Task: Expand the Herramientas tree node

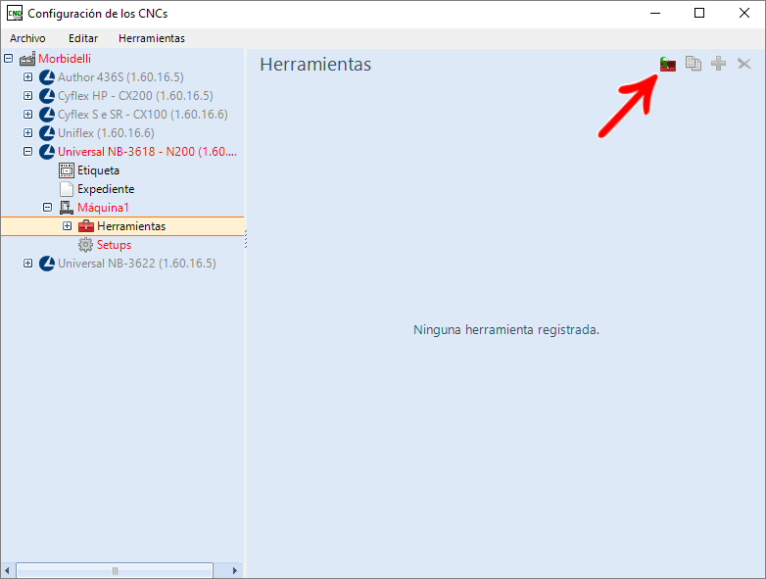Action: 67,225
